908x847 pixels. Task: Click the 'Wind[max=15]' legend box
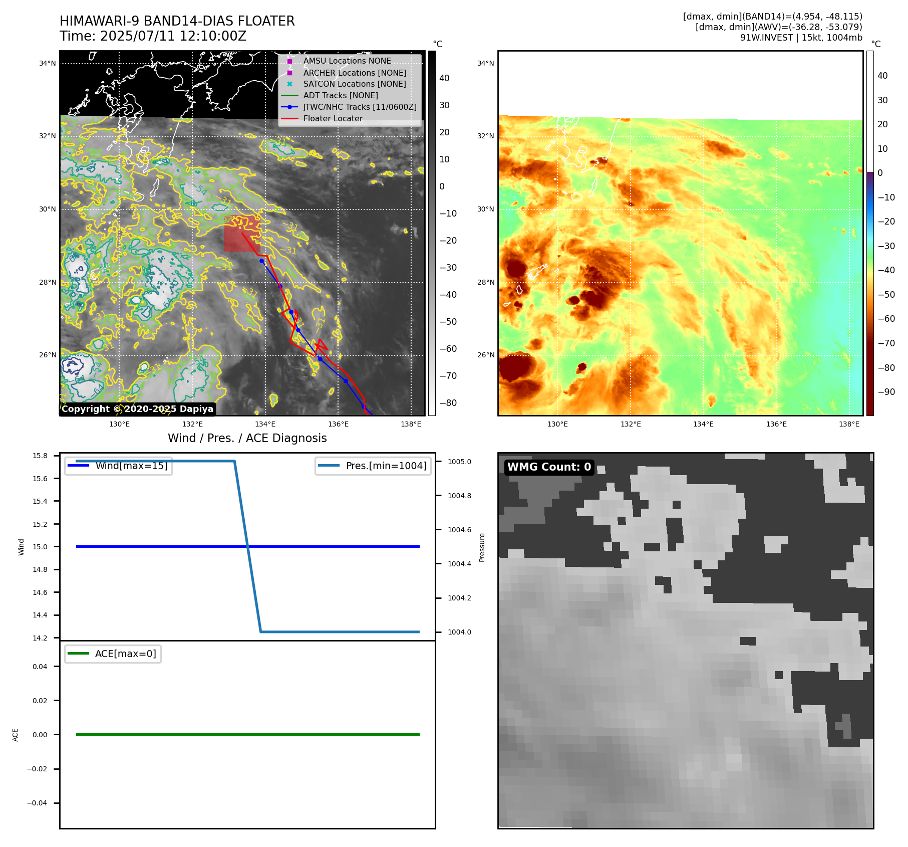pos(119,466)
